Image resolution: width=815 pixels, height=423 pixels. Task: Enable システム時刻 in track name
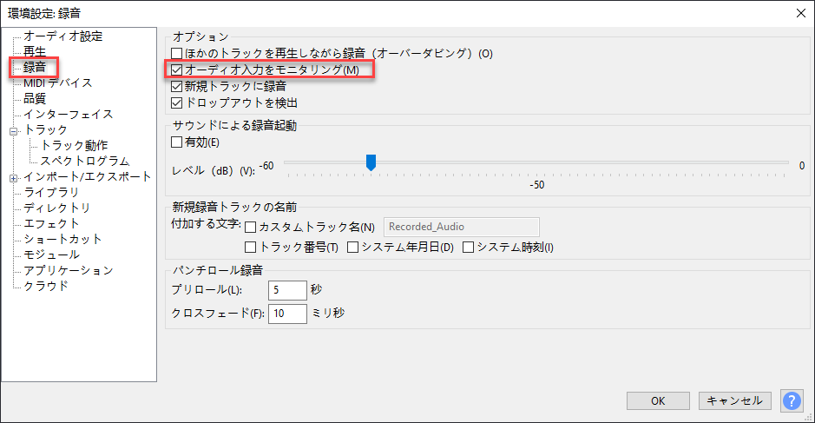469,248
